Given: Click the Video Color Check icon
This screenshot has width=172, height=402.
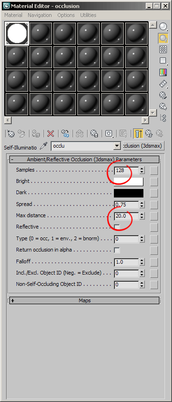Looking at the screenshot, I should click(163, 72).
